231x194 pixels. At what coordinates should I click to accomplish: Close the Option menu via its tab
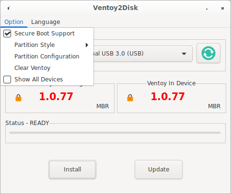click(14, 22)
